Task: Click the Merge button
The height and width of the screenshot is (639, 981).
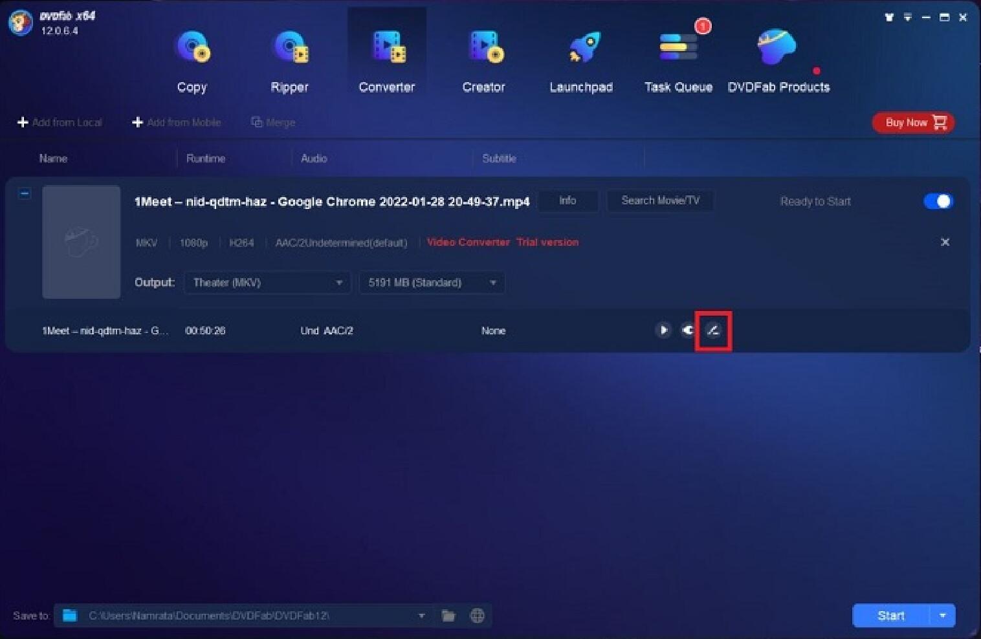Action: coord(273,122)
